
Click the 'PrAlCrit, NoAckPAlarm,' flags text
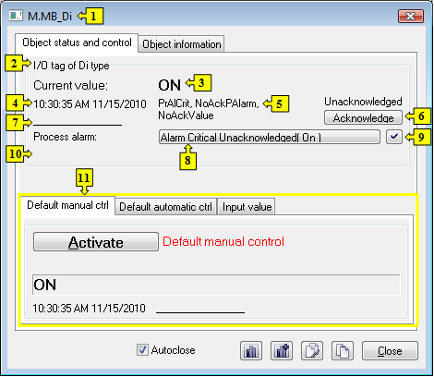(209, 103)
